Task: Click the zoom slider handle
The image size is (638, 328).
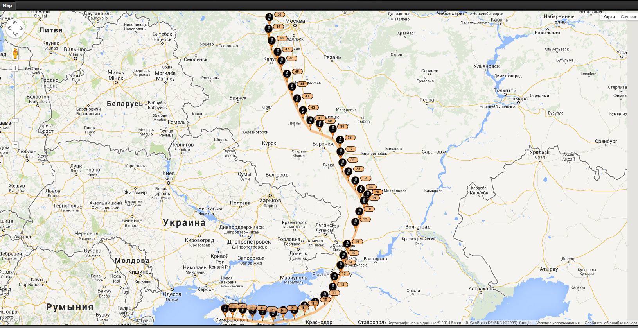Action: (15, 120)
